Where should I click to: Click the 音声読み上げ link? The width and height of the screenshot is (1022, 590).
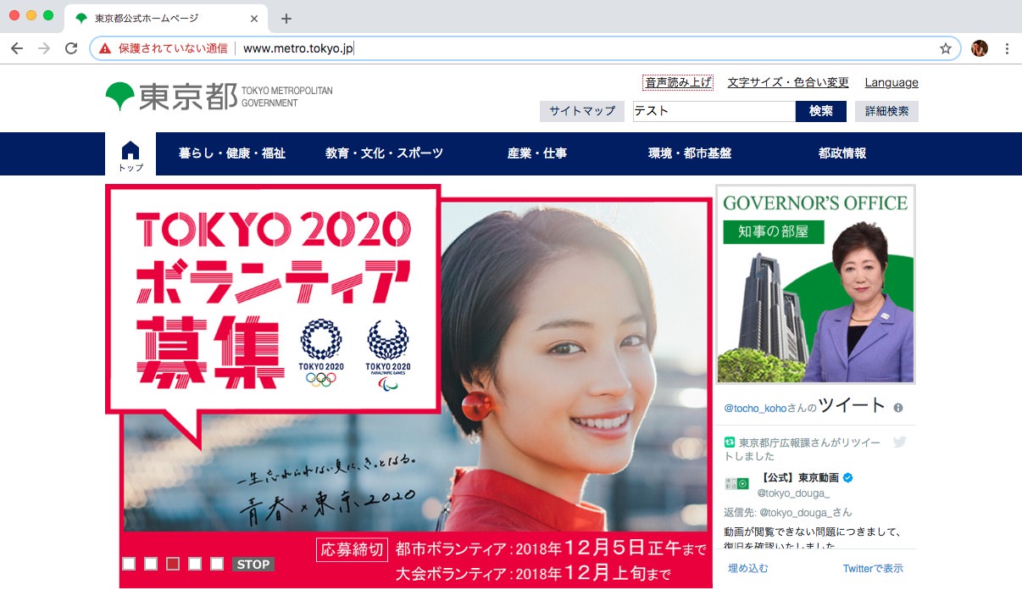678,82
